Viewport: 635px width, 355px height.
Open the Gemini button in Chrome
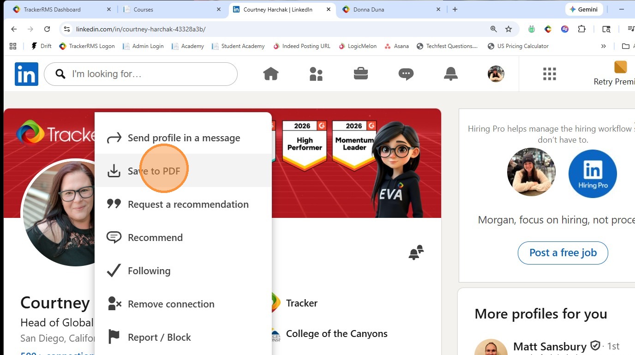point(584,9)
